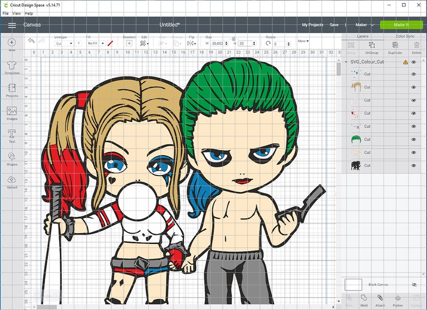
Task: Hide the black outline Cut layer
Action: click(x=414, y=166)
